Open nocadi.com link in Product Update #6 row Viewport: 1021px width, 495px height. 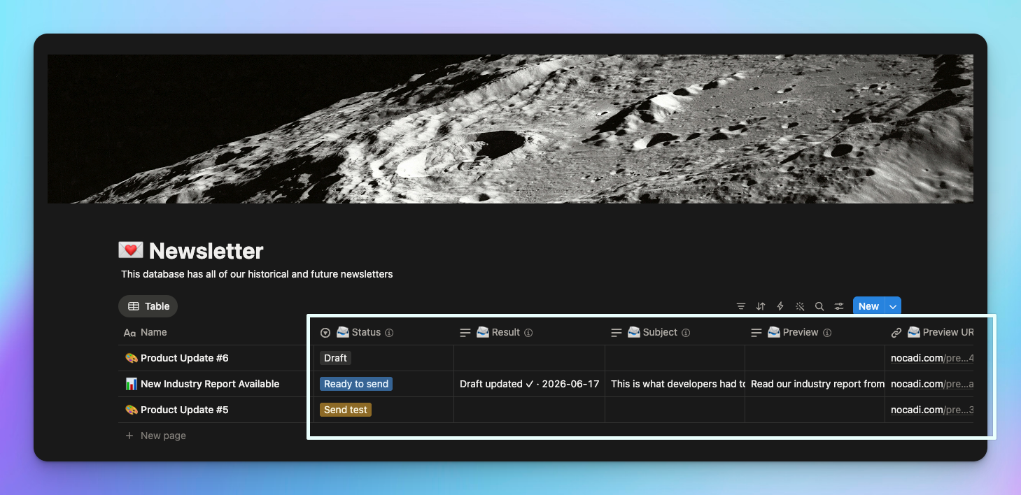[932, 358]
